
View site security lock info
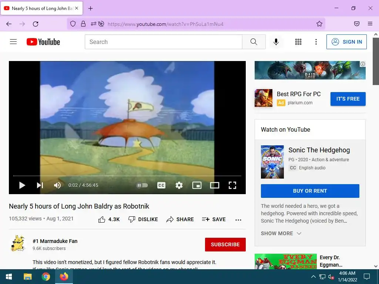(x=83, y=24)
